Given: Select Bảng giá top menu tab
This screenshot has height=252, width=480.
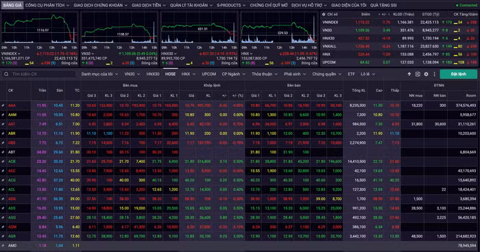Looking at the screenshot, I should (x=12, y=5).
